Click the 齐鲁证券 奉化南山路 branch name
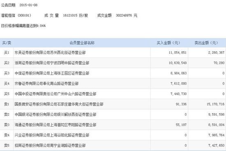 pyautogui.click(x=46, y=84)
